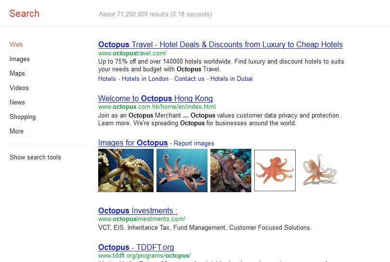
Task: Open the Hotels in Dubai sitelink
Action: (231, 79)
